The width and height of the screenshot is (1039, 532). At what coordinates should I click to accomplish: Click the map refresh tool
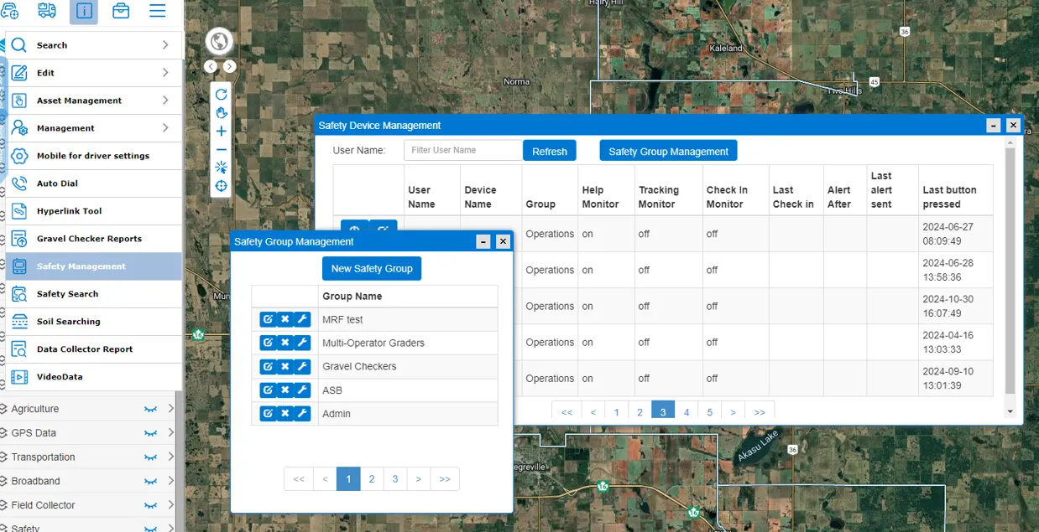click(222, 95)
